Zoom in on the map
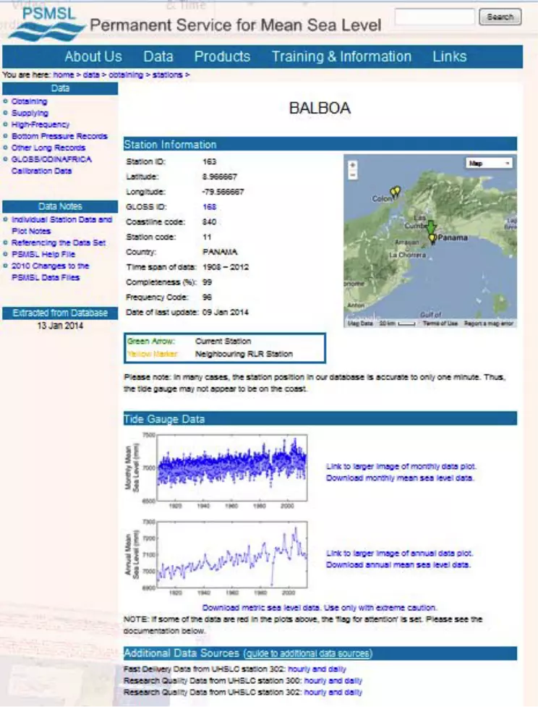538x707 pixels. [x=353, y=165]
